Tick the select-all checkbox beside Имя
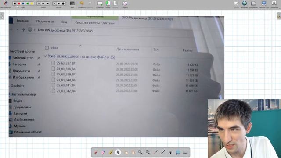This screenshot has width=281, height=158. (x=47, y=47)
